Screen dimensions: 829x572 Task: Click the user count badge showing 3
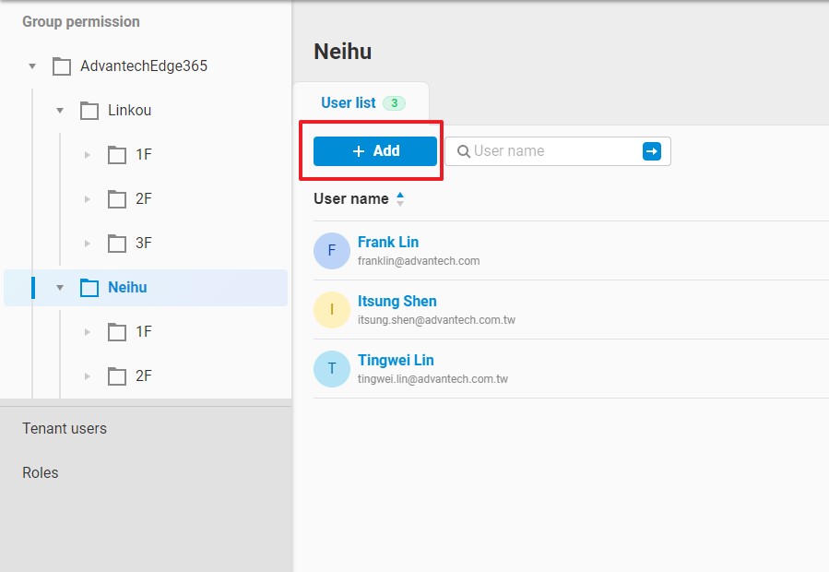pos(395,102)
